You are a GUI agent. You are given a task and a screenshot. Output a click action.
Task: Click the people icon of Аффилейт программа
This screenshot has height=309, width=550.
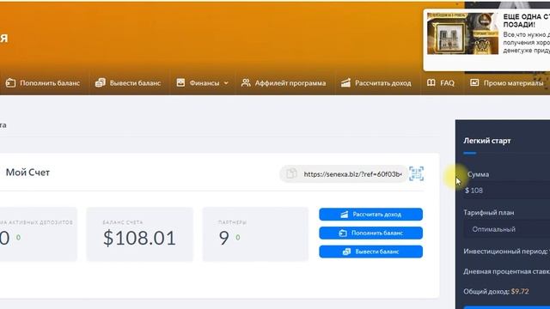(x=246, y=82)
